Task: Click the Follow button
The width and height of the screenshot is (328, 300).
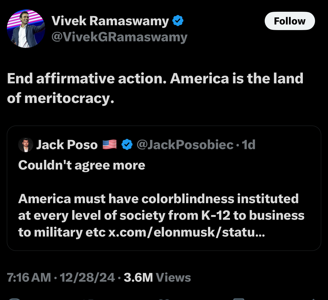Action: coord(290,21)
